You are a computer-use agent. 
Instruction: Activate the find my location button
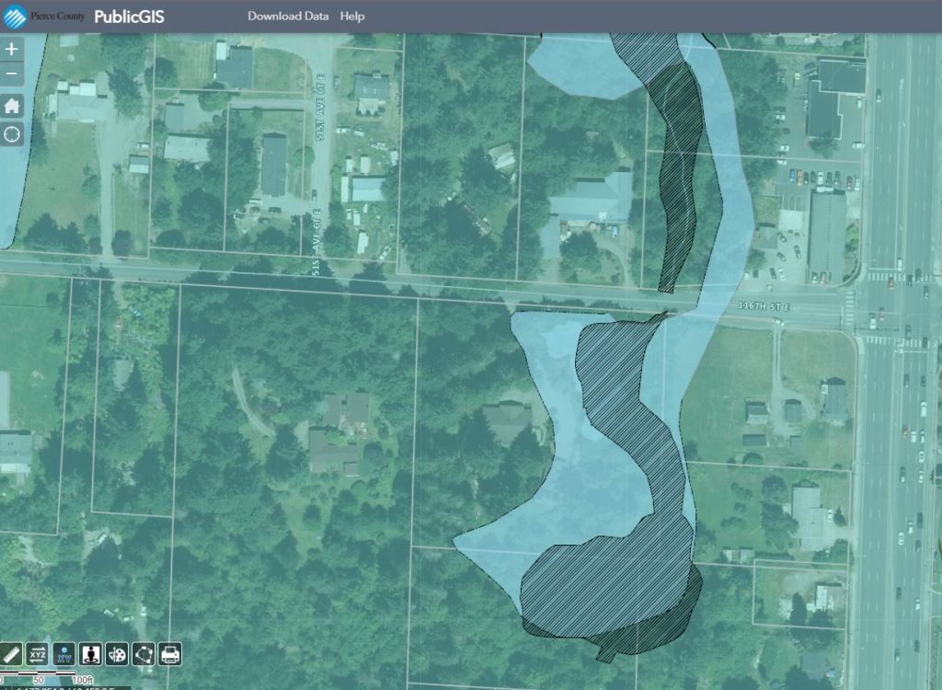(x=12, y=134)
